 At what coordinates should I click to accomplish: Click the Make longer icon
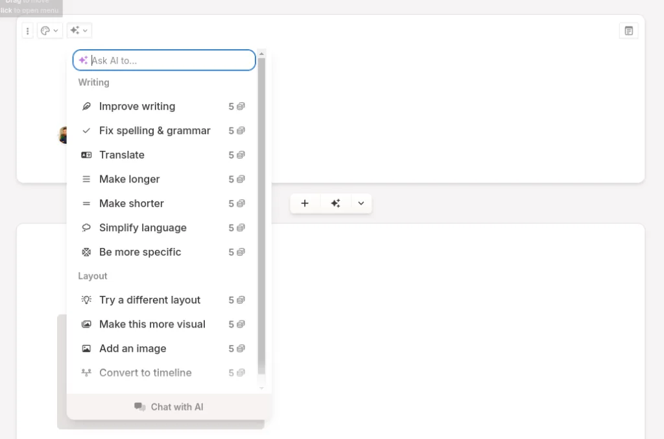[86, 179]
